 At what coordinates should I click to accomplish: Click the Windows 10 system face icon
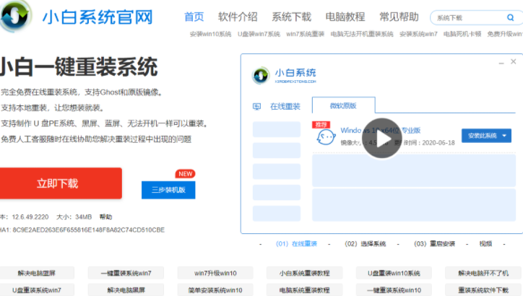point(326,137)
